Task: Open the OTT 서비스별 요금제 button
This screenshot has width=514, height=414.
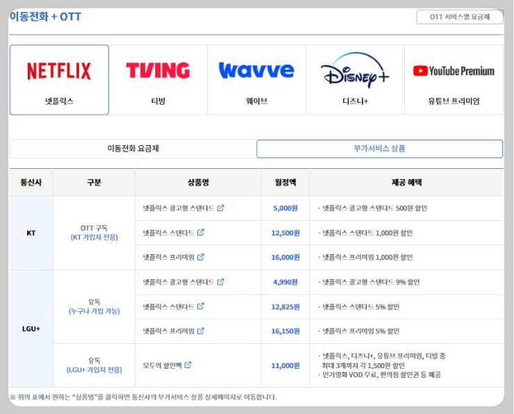Action: (x=460, y=17)
